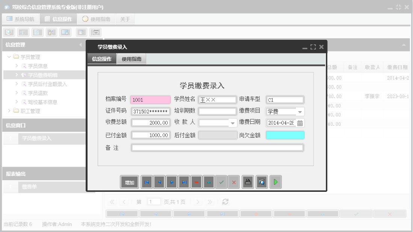Screen dimensions: 413x232
Task: Confirm entry with the green checkmark icon
Action: pyautogui.click(x=221, y=182)
